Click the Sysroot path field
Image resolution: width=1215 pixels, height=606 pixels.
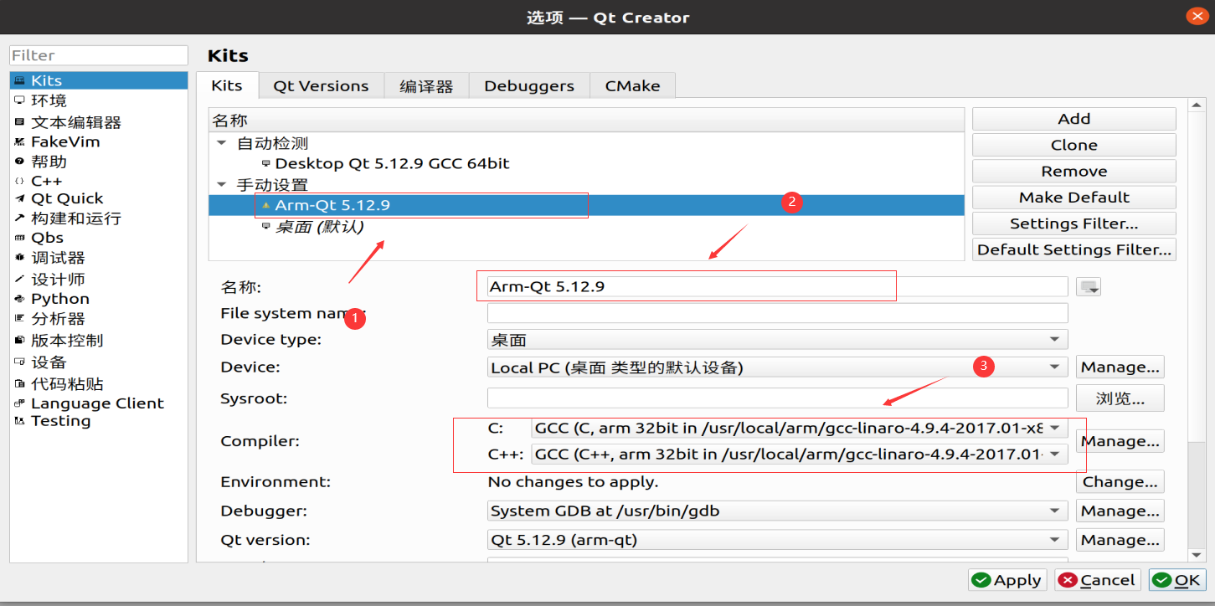pyautogui.click(x=778, y=398)
